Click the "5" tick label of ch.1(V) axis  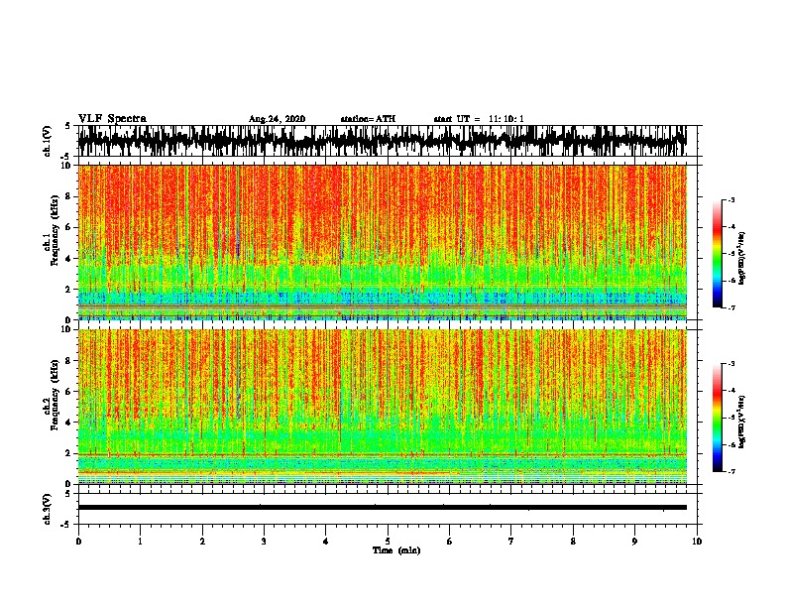(x=68, y=126)
